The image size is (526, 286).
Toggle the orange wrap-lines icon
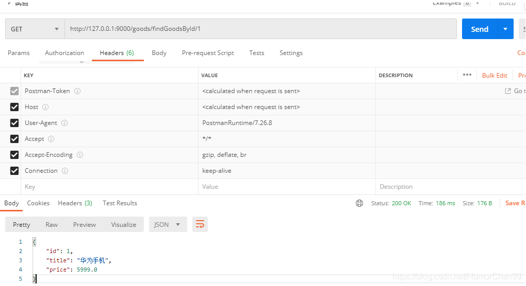point(200,224)
